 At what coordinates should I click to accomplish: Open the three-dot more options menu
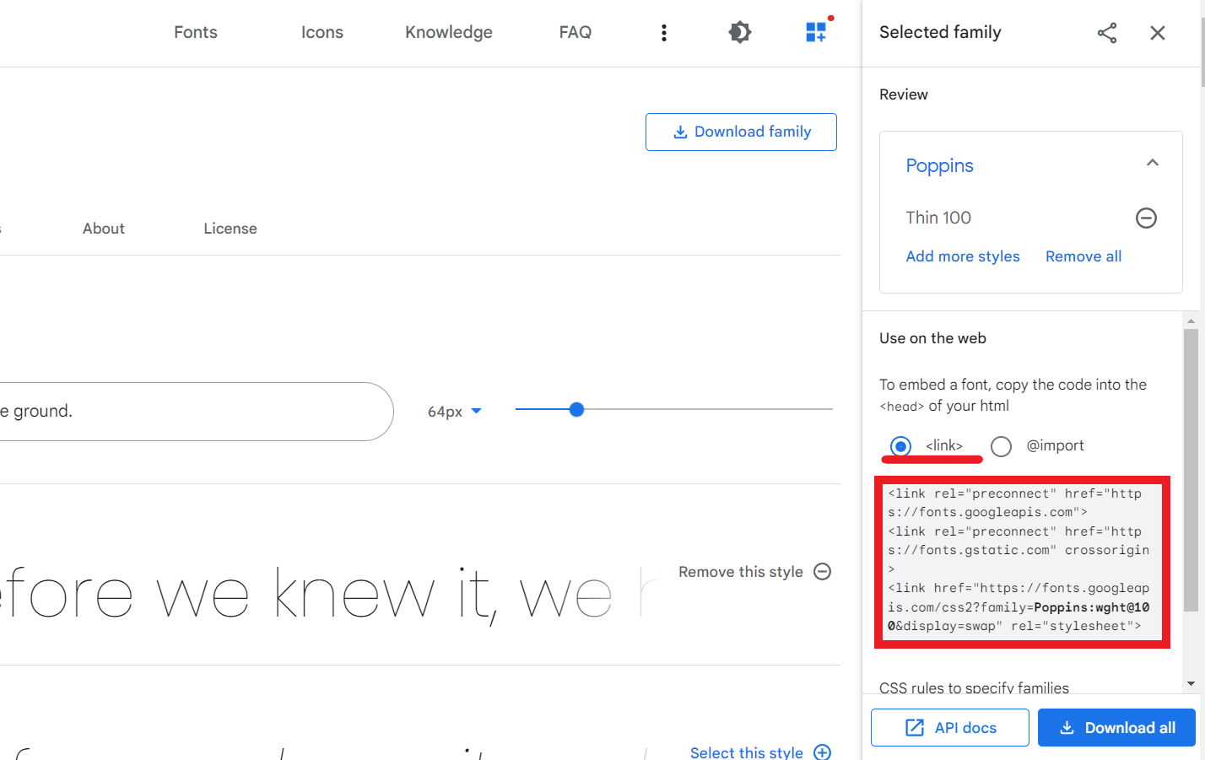(664, 32)
